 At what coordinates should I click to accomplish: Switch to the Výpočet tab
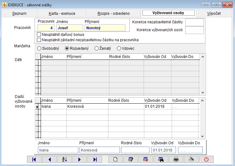(214, 14)
